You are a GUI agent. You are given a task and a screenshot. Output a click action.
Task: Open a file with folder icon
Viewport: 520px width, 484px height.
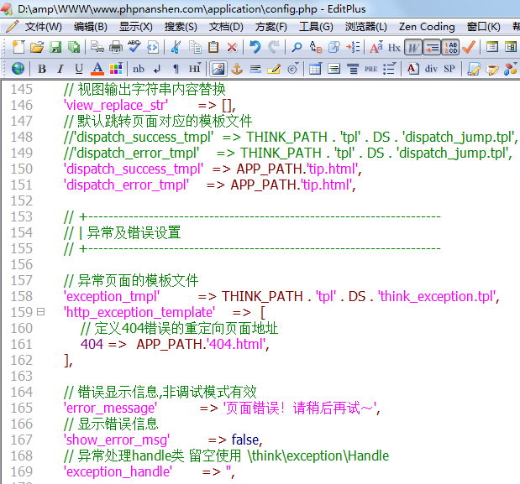click(37, 47)
